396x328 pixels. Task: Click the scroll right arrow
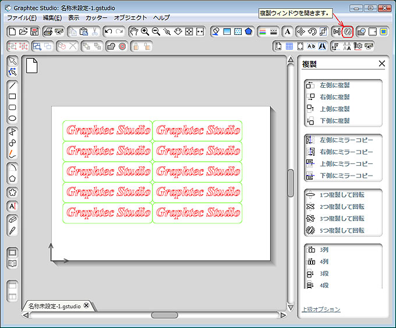283,315
